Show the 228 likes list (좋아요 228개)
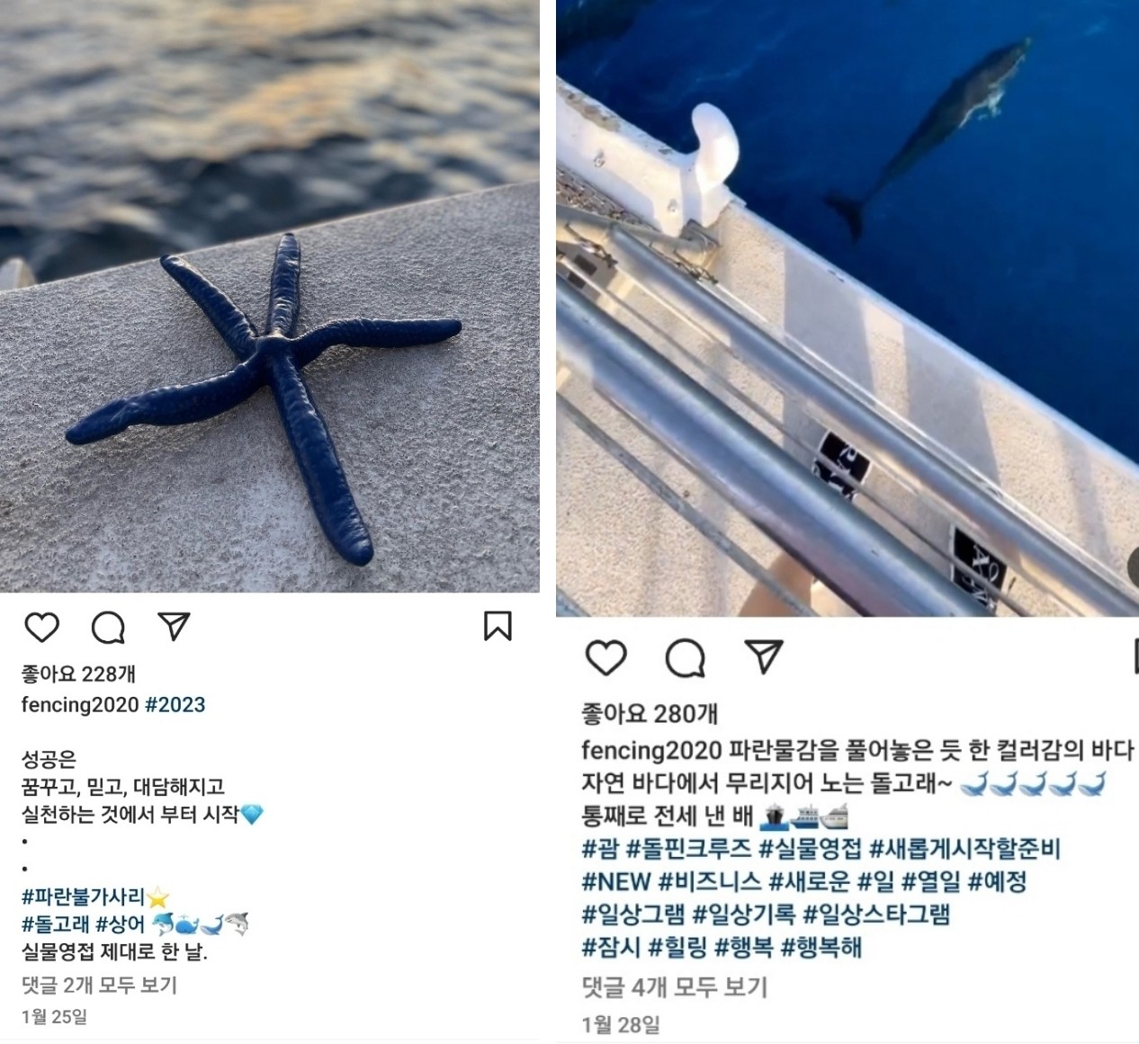 78,674
